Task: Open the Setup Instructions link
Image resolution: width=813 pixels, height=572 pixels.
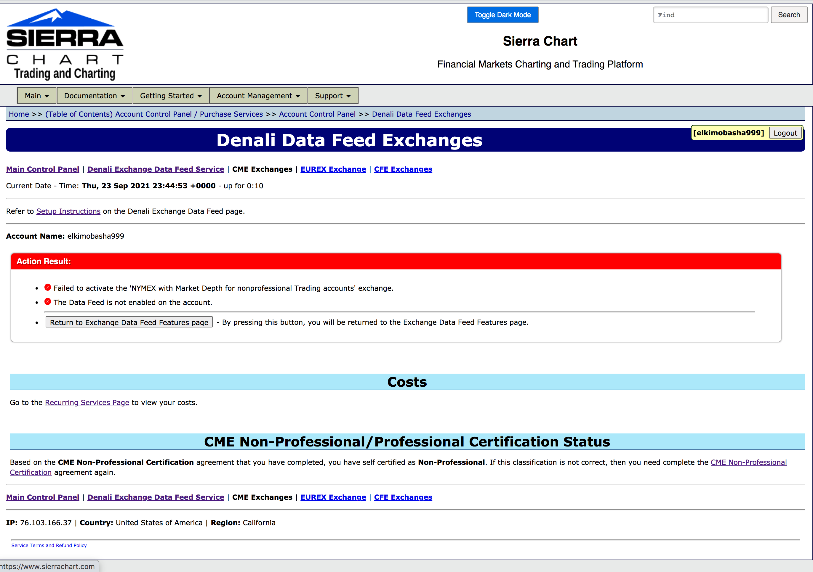Action: (68, 211)
